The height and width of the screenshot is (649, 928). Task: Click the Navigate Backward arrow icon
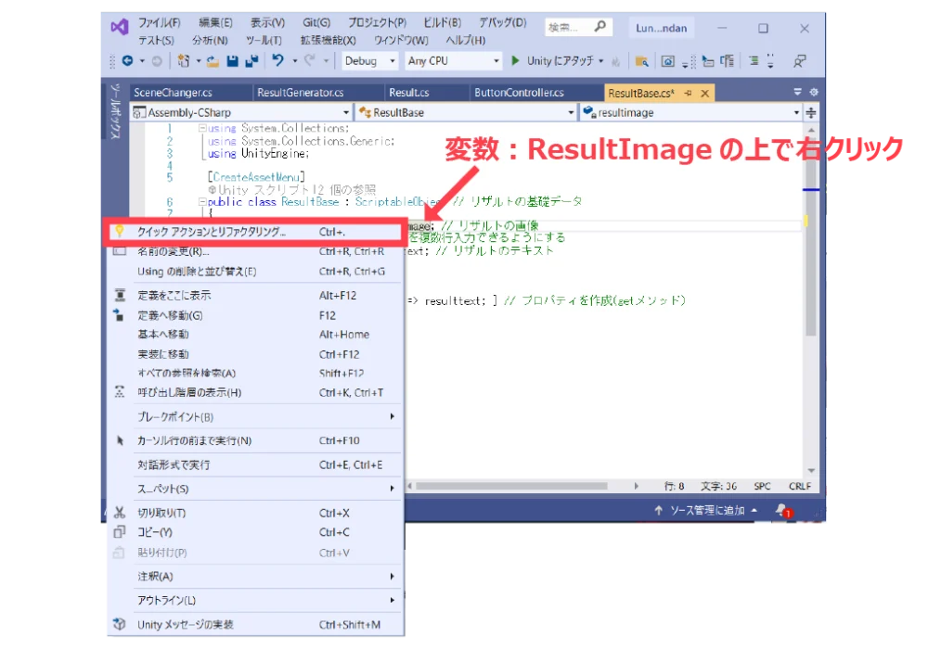127,61
